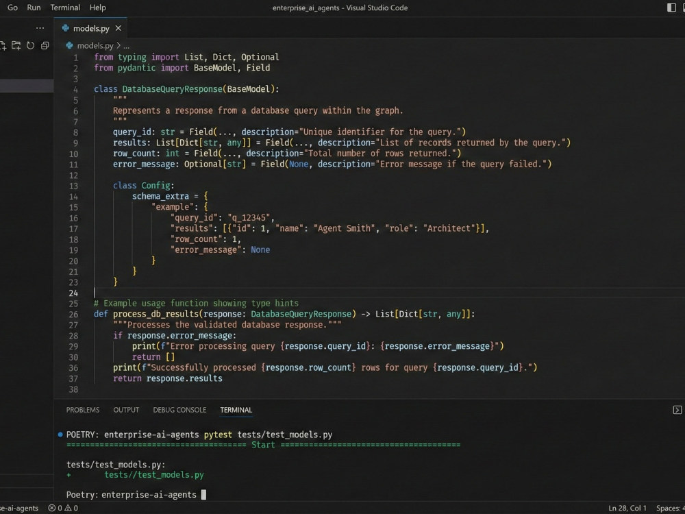Click 'row_count' field on line 10
The width and height of the screenshot is (685, 514).
click(134, 154)
